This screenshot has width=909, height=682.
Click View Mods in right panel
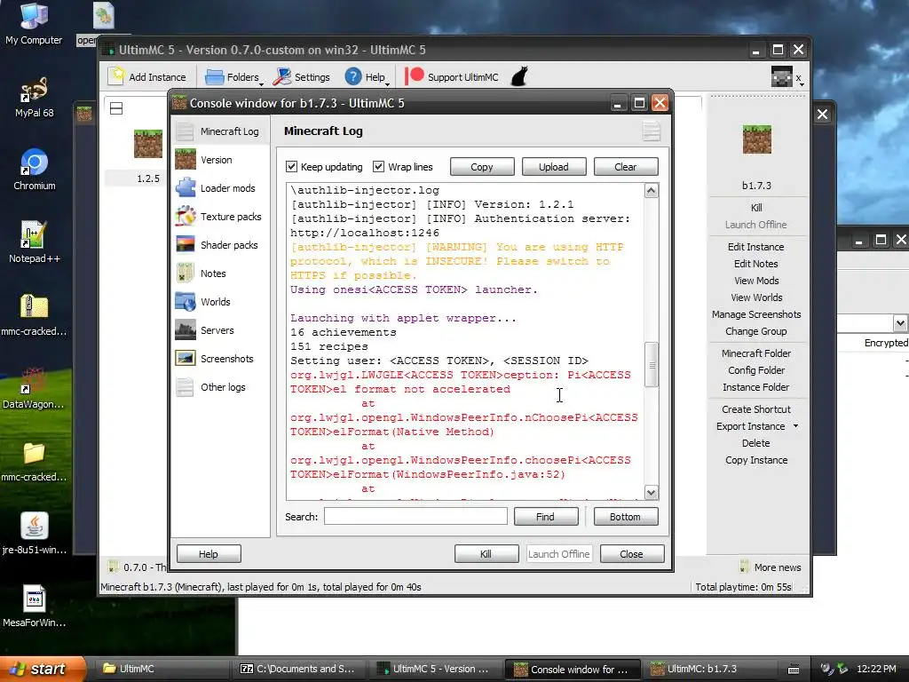tap(756, 280)
